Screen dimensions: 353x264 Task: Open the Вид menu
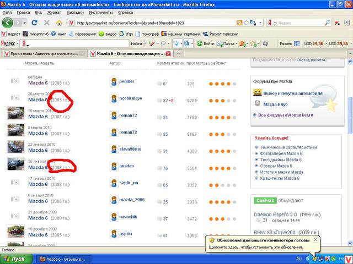[x=38, y=13]
